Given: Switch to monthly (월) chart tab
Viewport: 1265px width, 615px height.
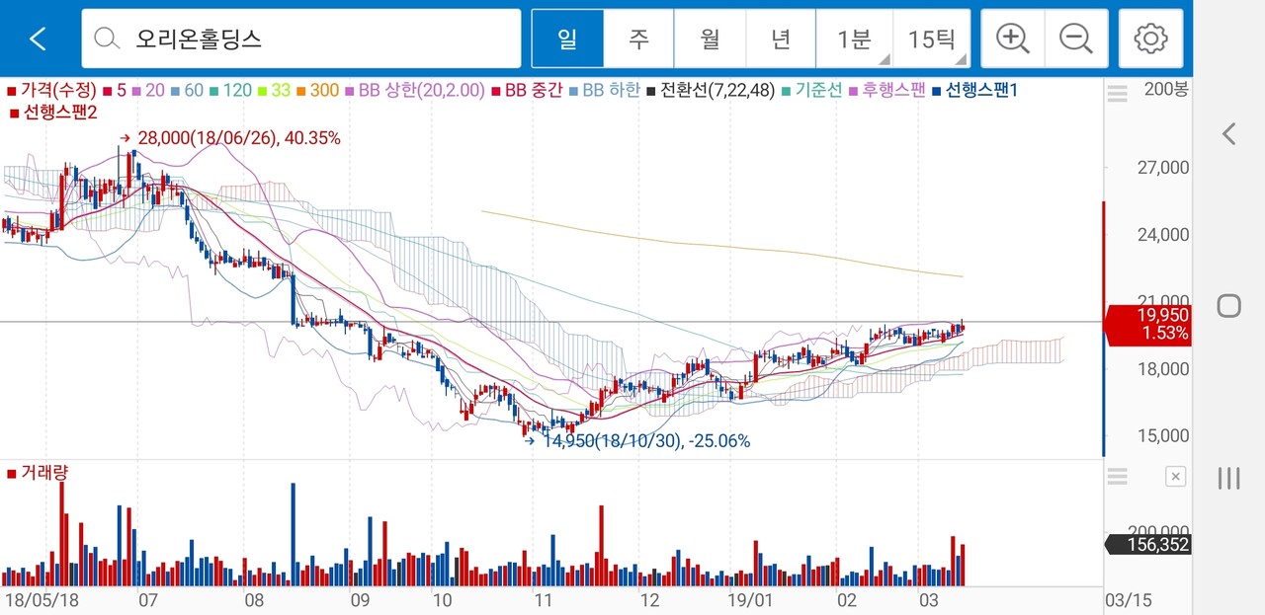Looking at the screenshot, I should [x=710, y=38].
